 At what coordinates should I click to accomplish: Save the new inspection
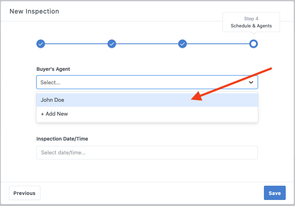click(274, 193)
